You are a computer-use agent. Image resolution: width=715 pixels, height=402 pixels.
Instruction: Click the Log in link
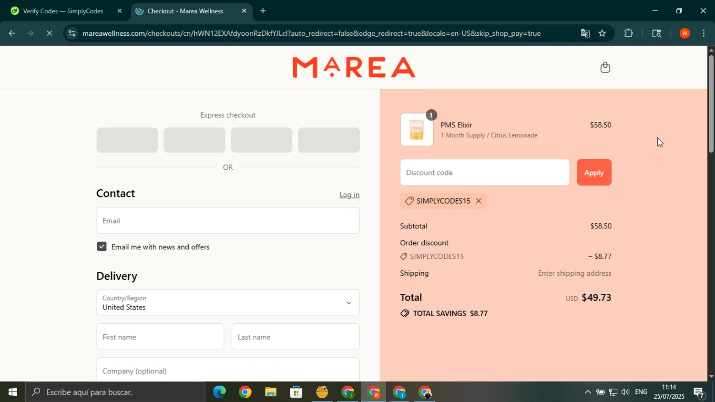(x=349, y=195)
